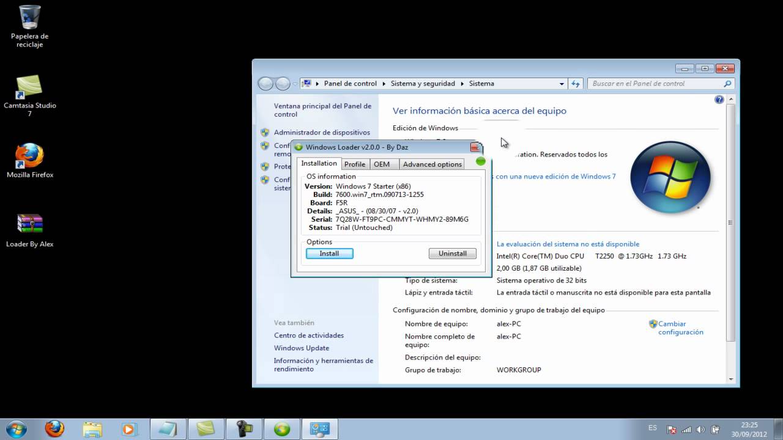
Task: Open Papelera de reciclaje desktop icon
Action: [x=30, y=26]
